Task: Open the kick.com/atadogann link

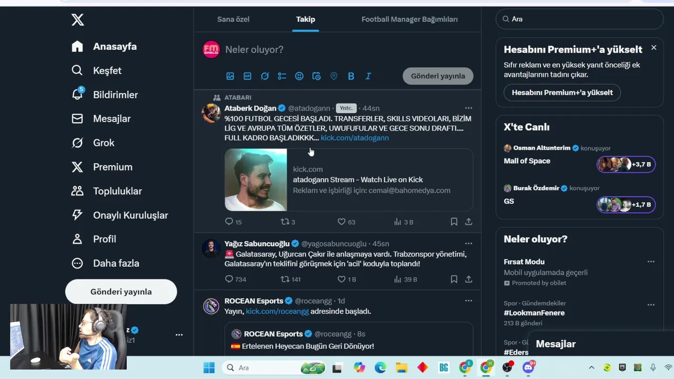Action: (355, 137)
